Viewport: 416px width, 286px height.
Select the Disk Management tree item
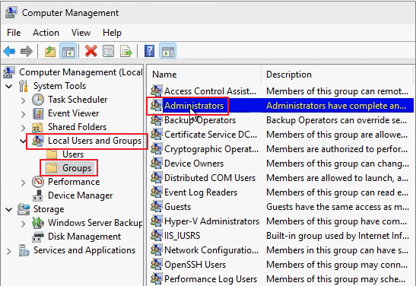click(x=84, y=237)
